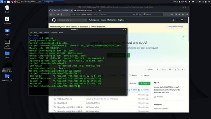Click the Firefox home button

point(62,15)
